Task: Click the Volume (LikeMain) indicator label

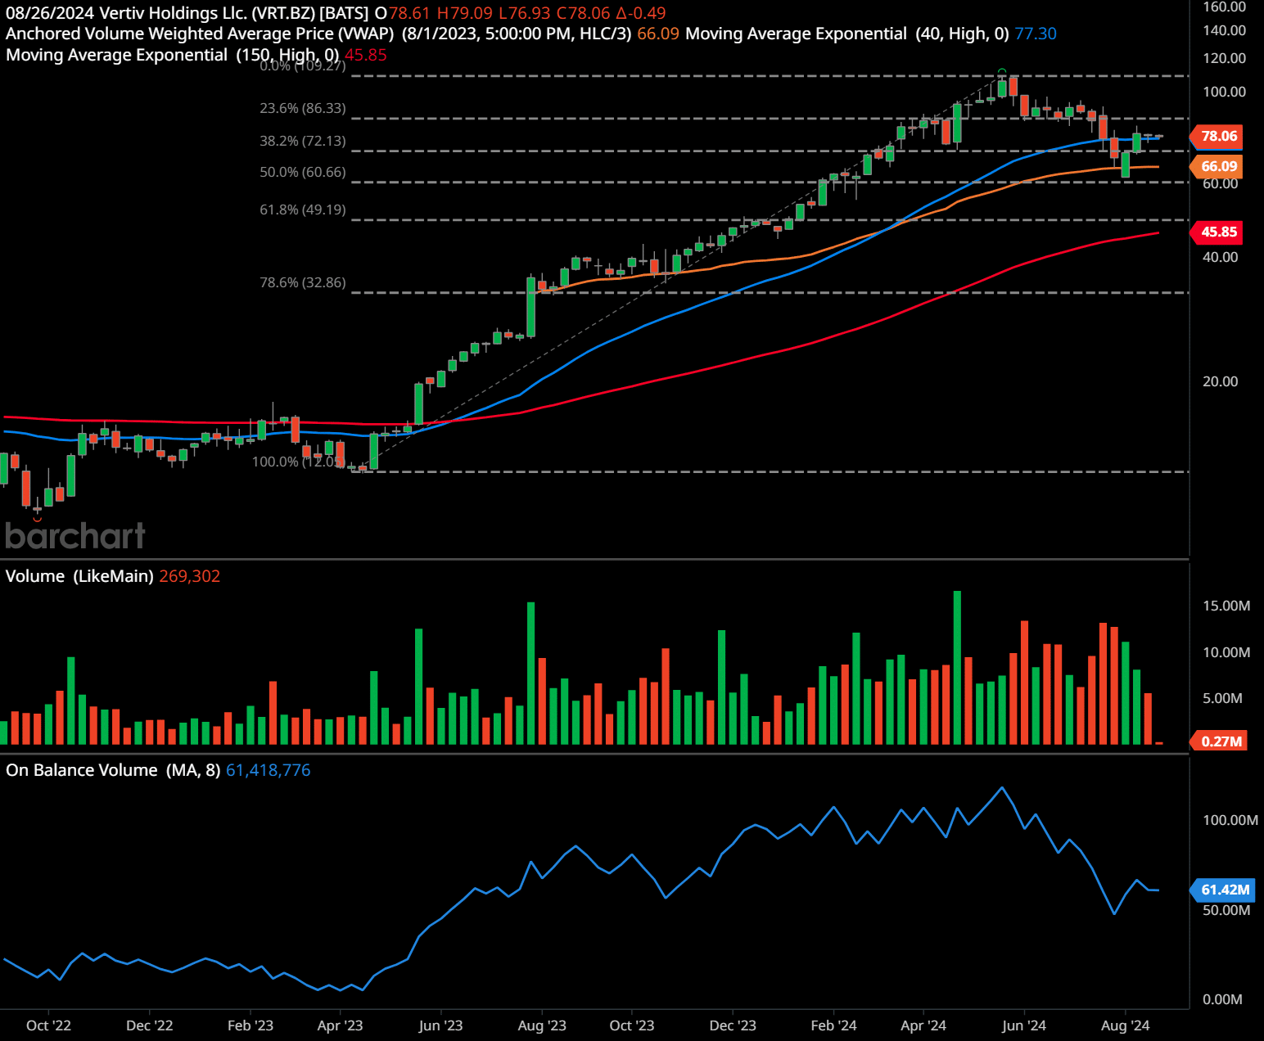Action: point(79,576)
